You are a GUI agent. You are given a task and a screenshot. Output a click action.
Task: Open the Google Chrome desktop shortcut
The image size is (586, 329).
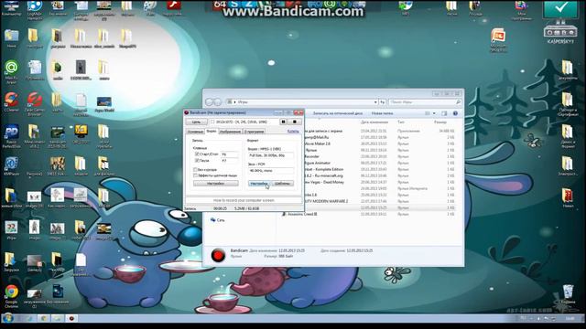(11, 296)
